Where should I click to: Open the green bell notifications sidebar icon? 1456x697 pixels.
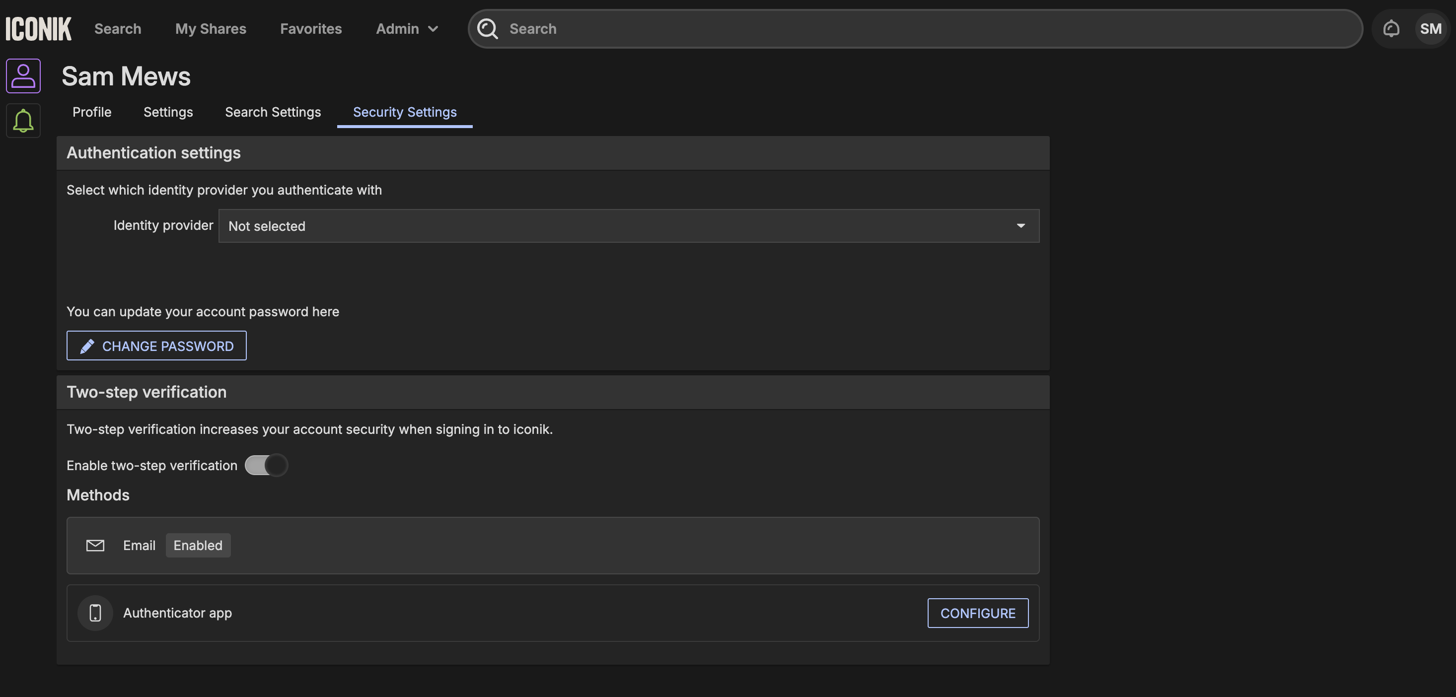pyautogui.click(x=23, y=120)
